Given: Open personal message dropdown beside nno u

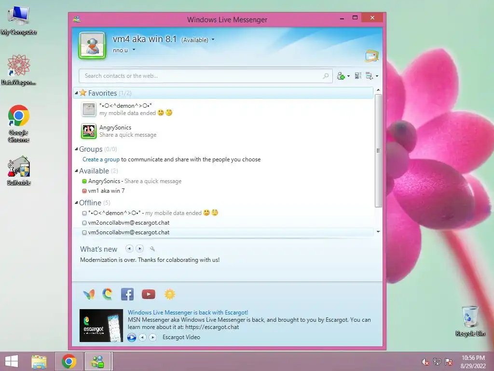Looking at the screenshot, I should (x=134, y=50).
